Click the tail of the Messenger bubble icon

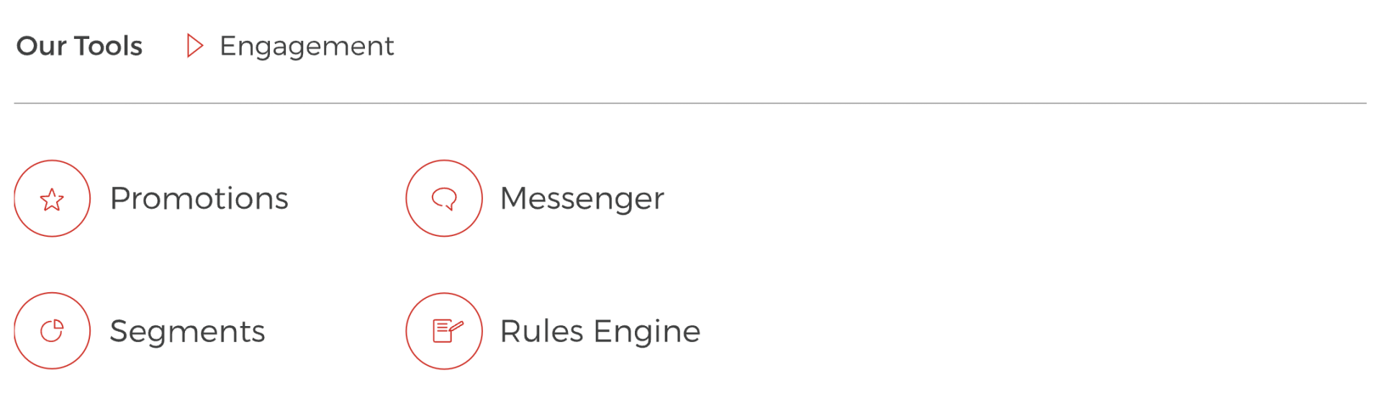449,207
